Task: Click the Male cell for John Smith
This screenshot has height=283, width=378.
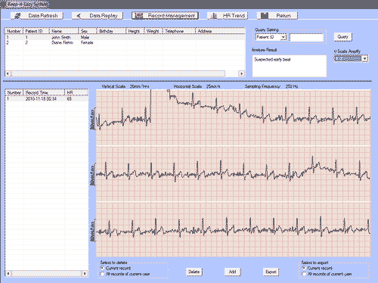Action: pos(85,37)
